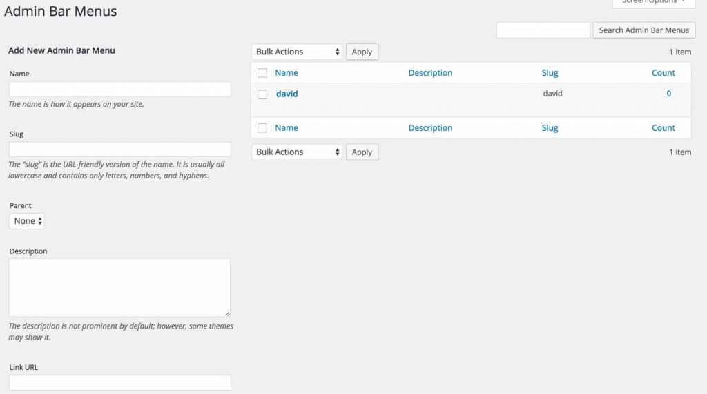
Task: Open the bottom Bulk Actions dropdown
Action: pyautogui.click(x=297, y=152)
